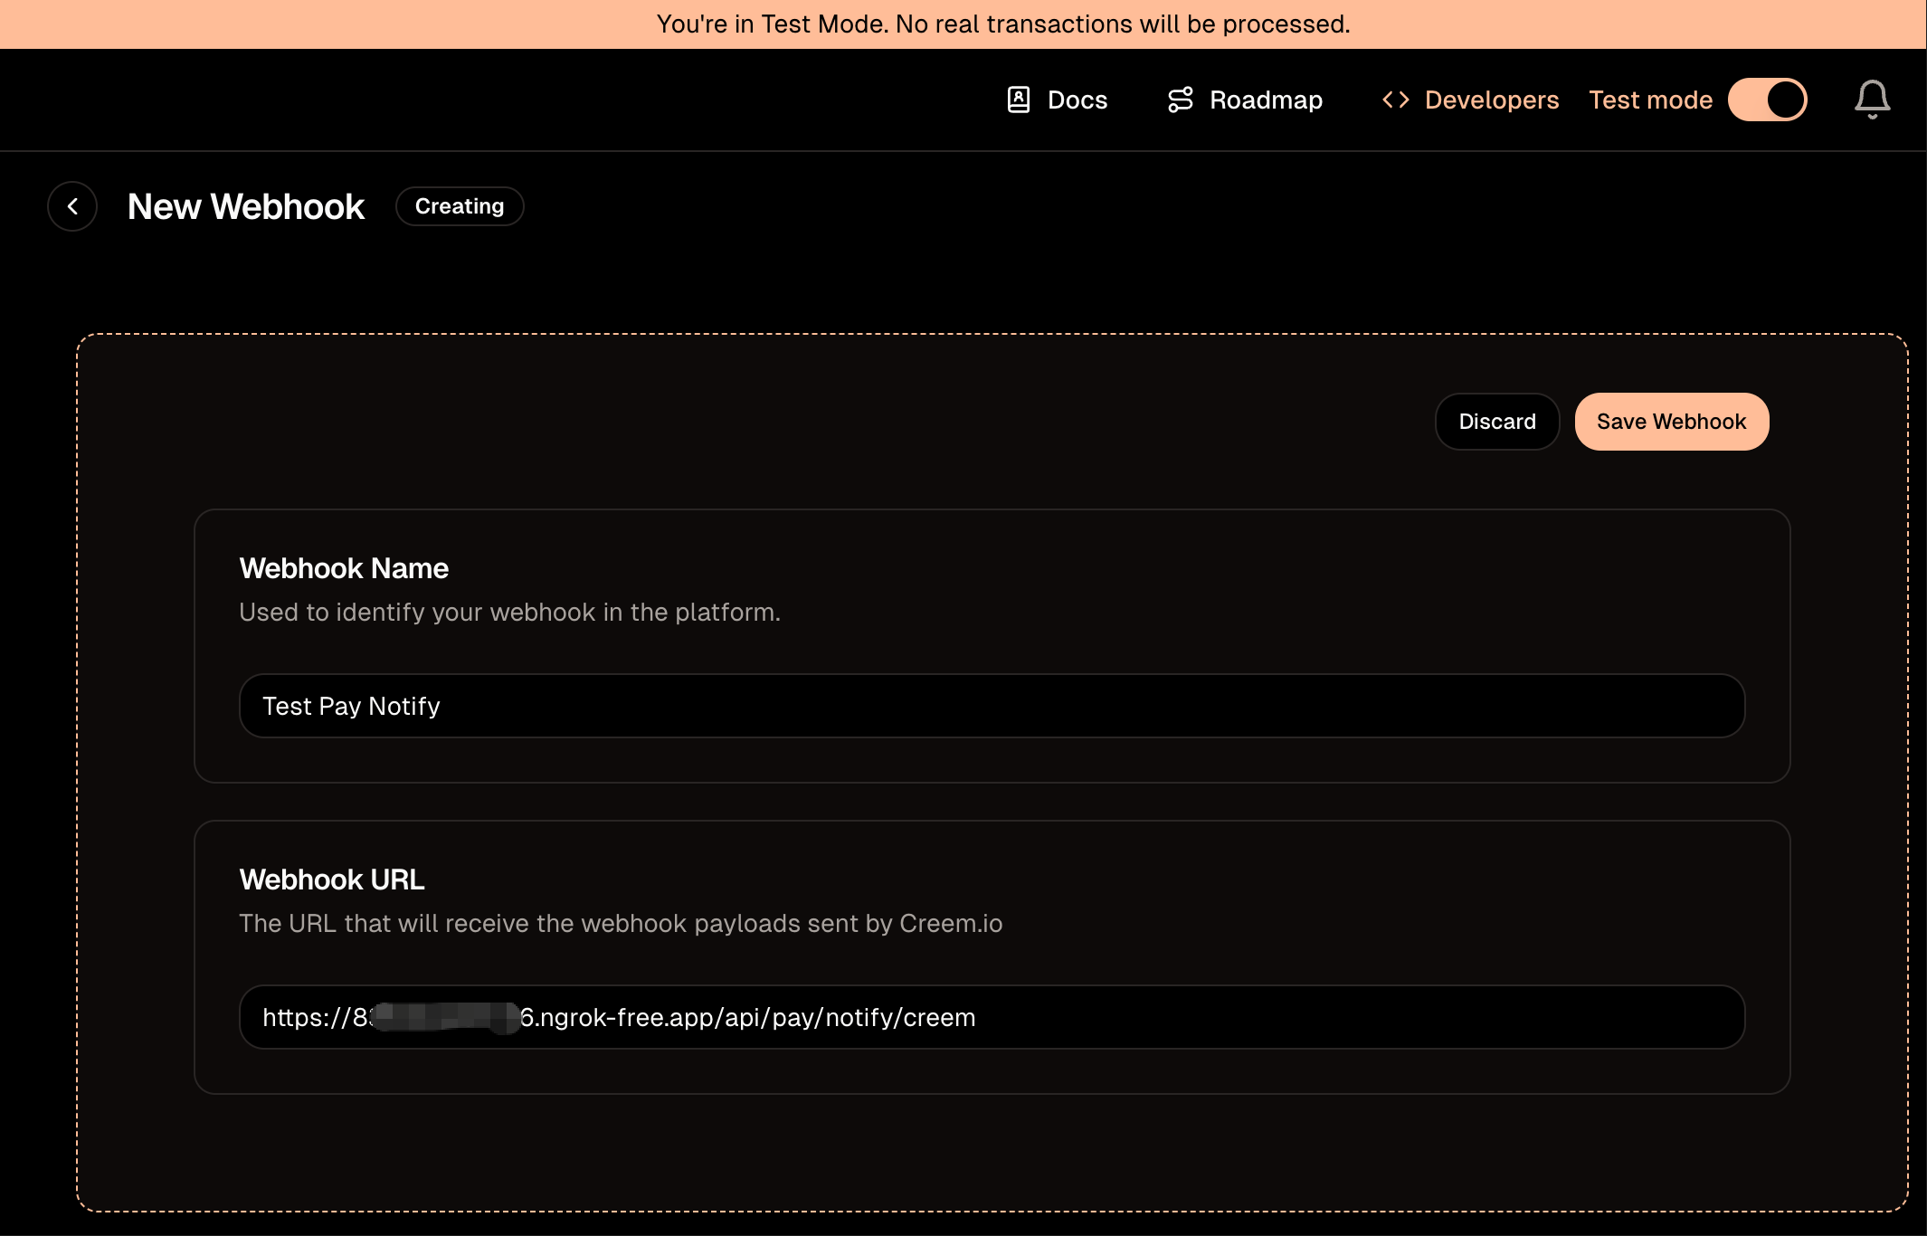
Task: Click the Webhook Name section heading
Action: tap(344, 568)
